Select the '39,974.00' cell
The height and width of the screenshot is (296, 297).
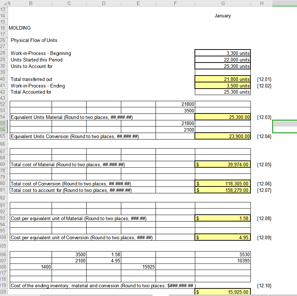point(223,164)
